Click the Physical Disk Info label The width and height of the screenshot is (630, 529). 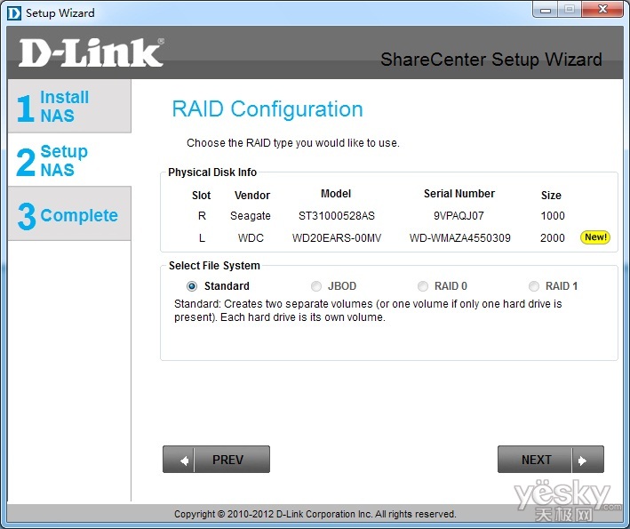[x=212, y=172]
